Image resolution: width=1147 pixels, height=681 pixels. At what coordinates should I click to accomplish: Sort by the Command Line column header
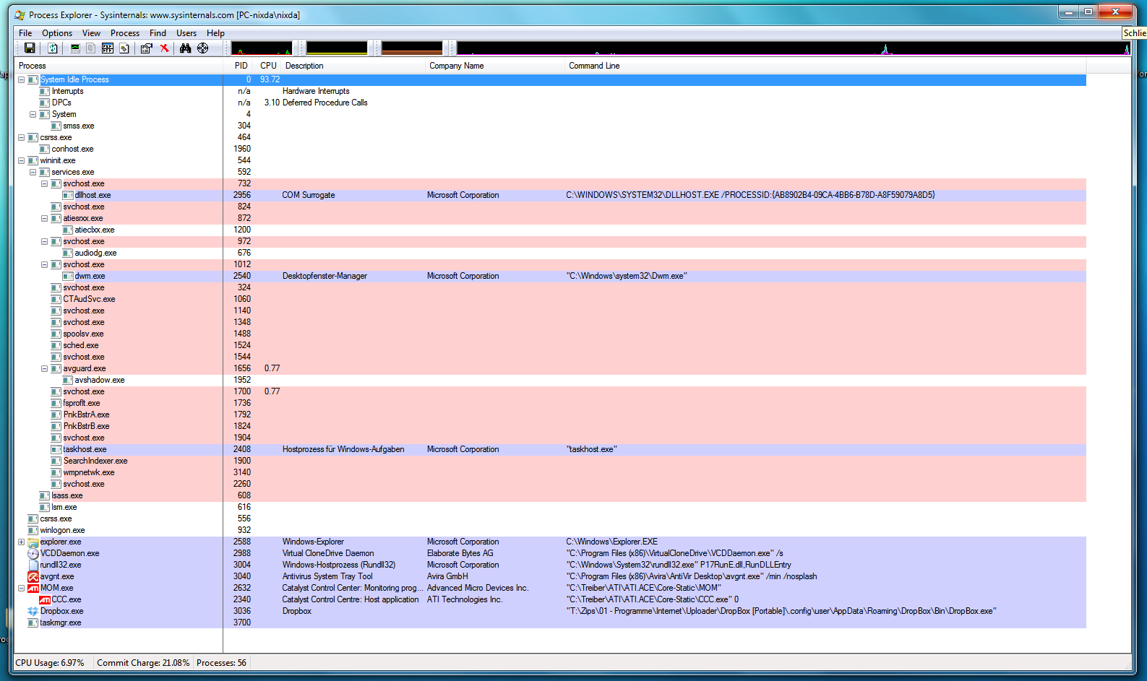pos(825,66)
